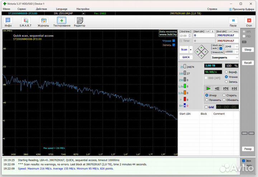Toggle the Чтение graph line checkbox
Viewport: 258px width, 177px height.
[174, 41]
